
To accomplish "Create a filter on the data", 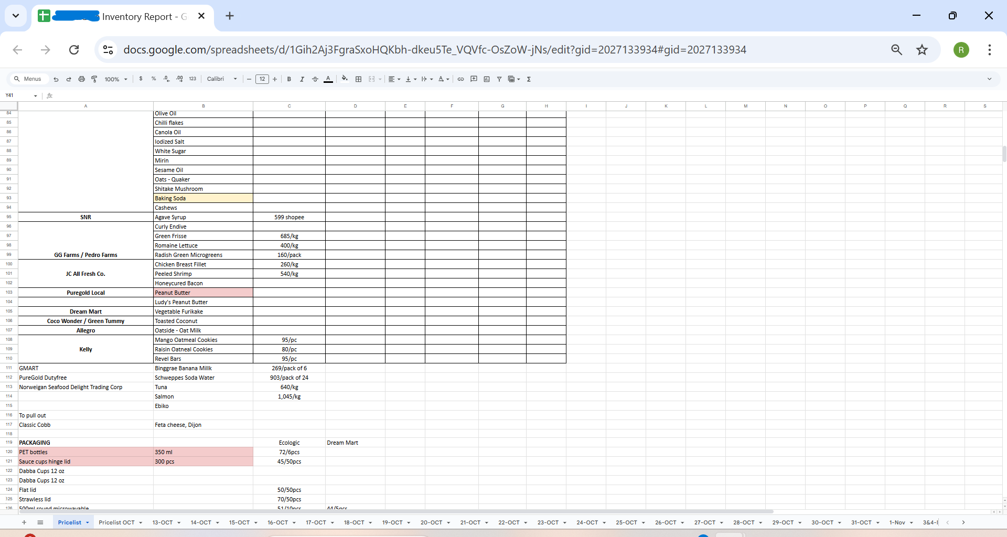I will tap(500, 79).
